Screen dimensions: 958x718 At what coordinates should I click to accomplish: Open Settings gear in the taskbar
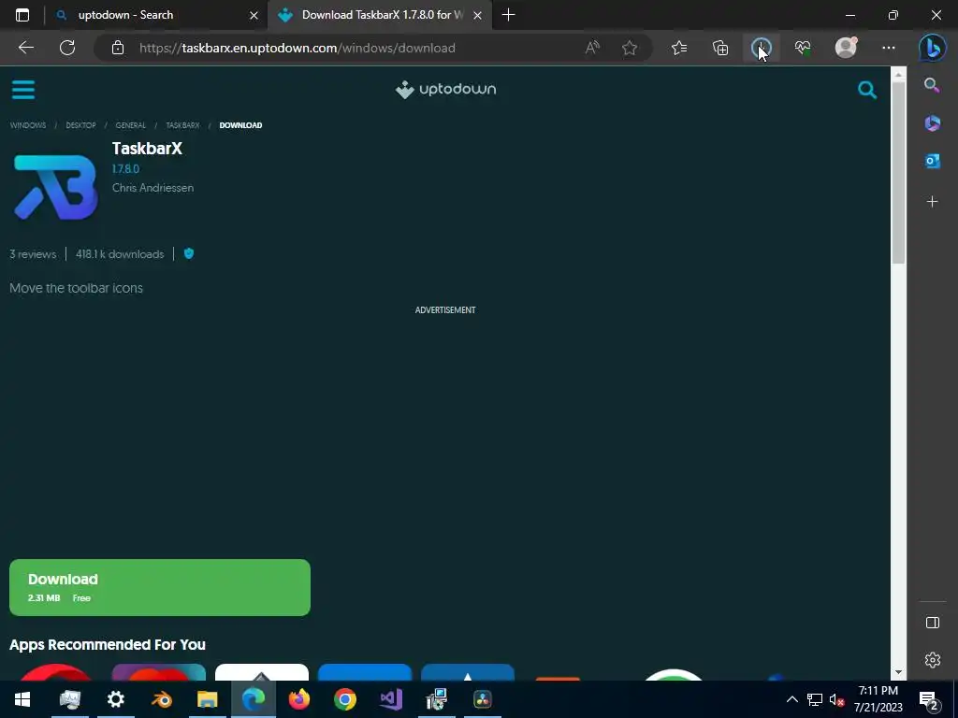point(115,699)
